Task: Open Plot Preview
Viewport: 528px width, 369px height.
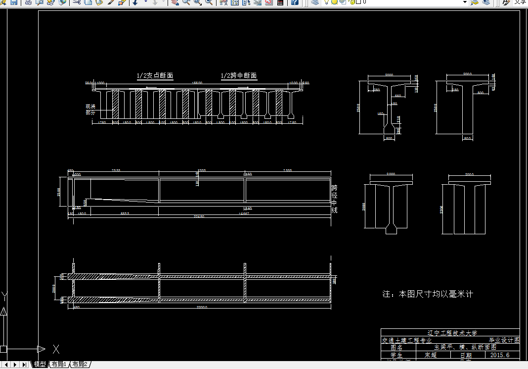Action: [40, 2]
